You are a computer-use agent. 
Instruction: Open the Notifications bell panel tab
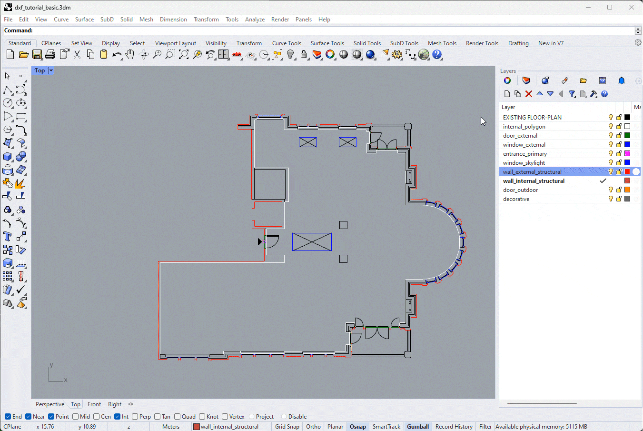click(x=621, y=80)
